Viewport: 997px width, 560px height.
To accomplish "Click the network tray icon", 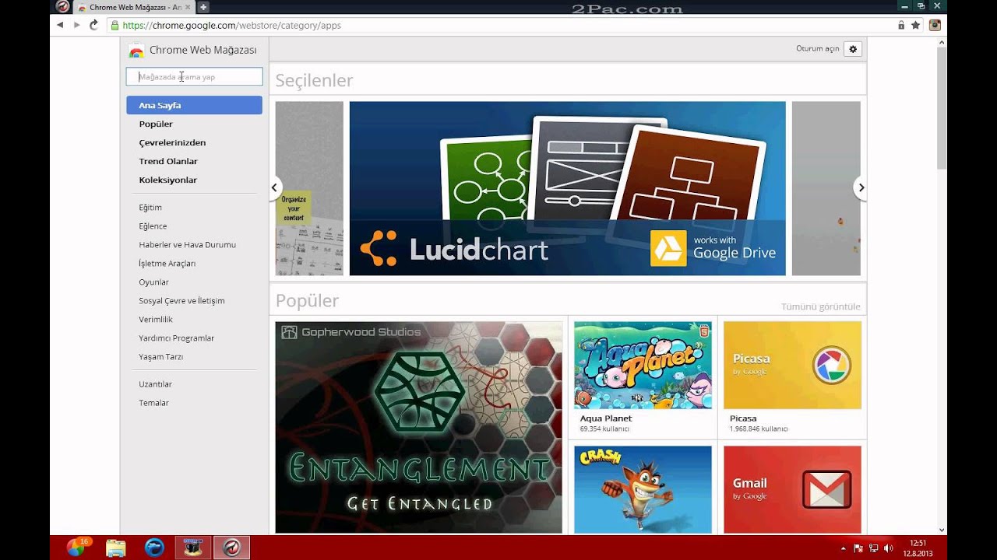I will 874,548.
